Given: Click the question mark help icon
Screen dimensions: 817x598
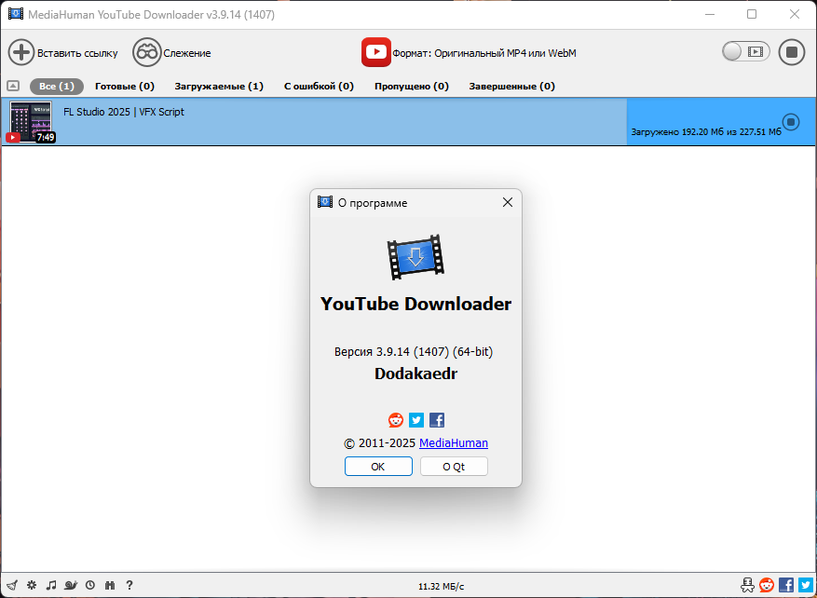Looking at the screenshot, I should coord(129,585).
